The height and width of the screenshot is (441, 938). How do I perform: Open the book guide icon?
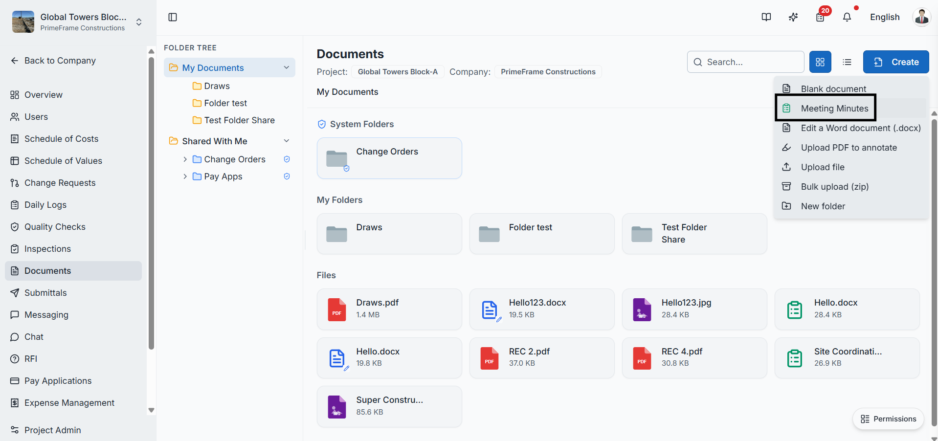pyautogui.click(x=766, y=17)
